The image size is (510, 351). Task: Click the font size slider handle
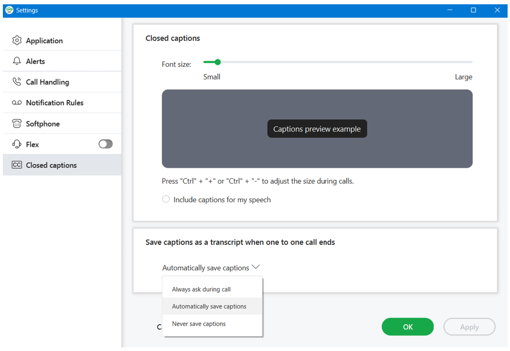pos(218,62)
